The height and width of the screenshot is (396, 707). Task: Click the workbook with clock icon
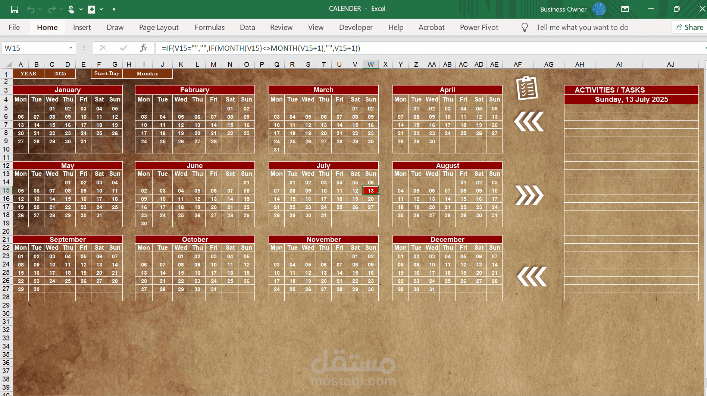tap(91, 9)
